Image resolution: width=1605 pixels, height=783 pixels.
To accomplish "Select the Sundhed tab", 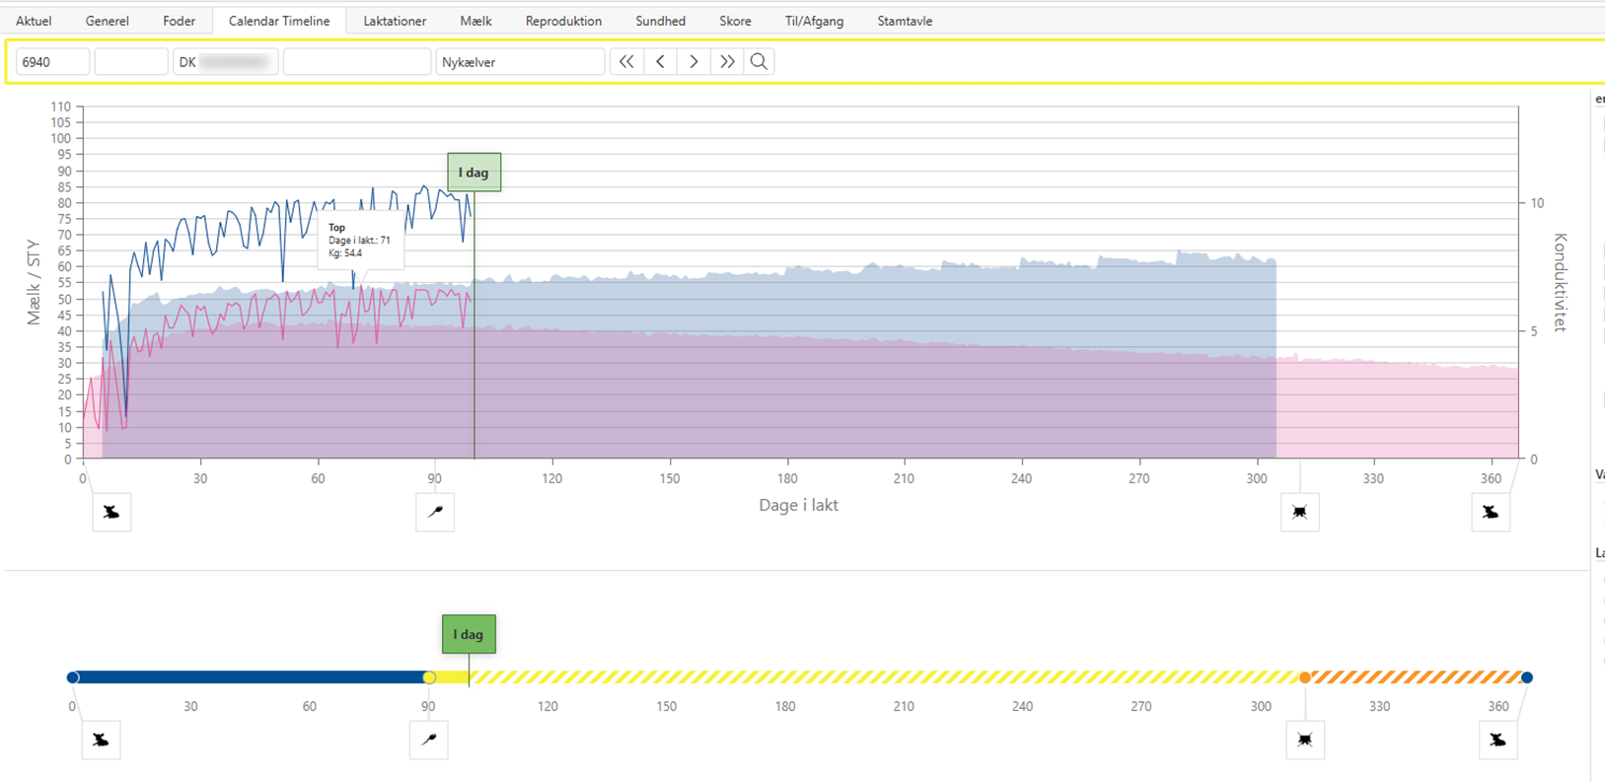I will [660, 21].
